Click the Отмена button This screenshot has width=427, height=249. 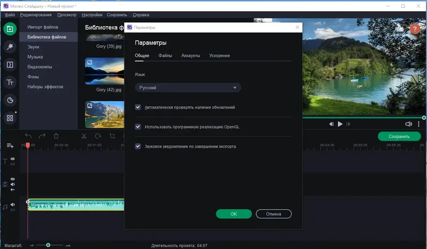274,214
